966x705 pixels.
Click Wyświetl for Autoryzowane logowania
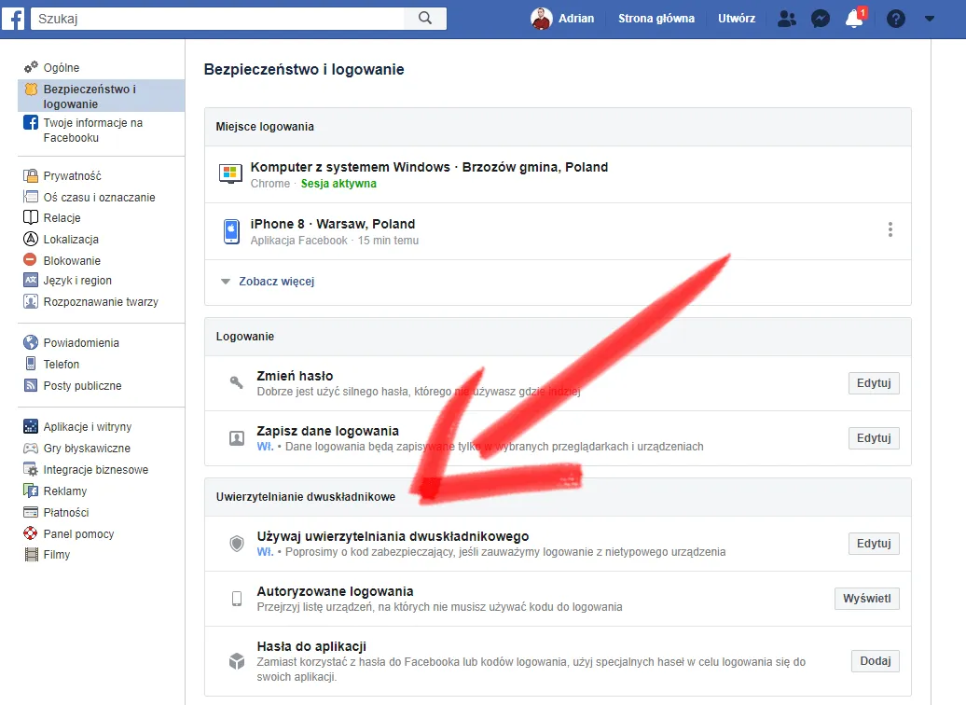(x=866, y=598)
